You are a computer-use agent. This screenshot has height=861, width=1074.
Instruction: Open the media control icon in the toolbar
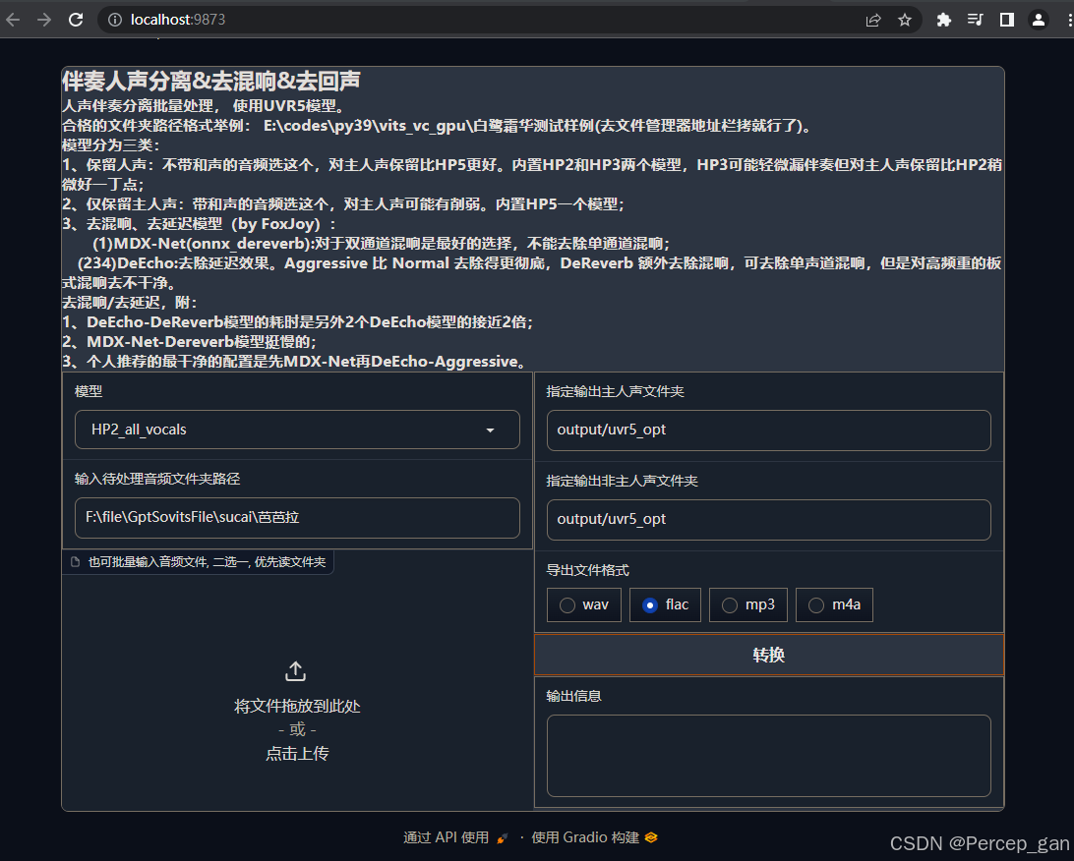(x=976, y=20)
